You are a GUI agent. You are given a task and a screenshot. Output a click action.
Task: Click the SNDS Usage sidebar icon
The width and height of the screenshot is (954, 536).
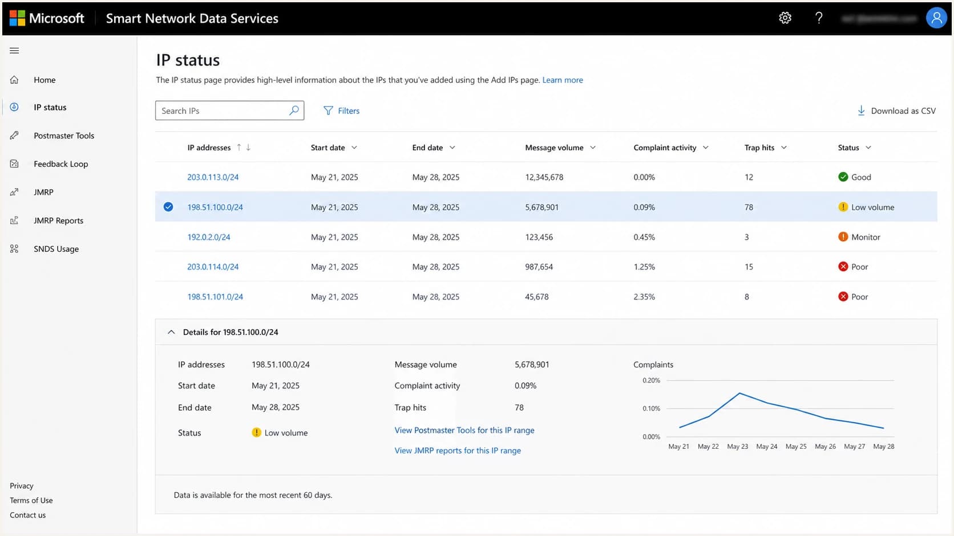[x=14, y=248]
